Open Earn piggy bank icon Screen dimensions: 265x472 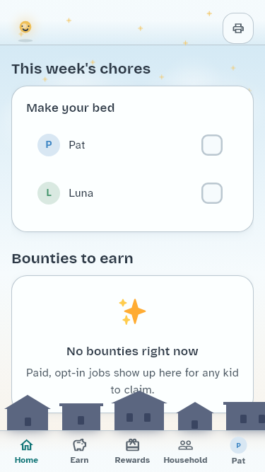tap(79, 445)
